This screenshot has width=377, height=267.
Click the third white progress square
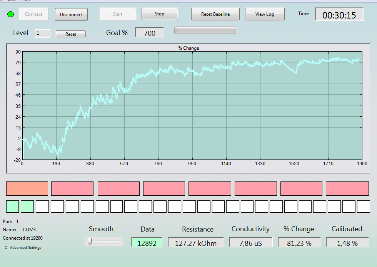(72, 207)
